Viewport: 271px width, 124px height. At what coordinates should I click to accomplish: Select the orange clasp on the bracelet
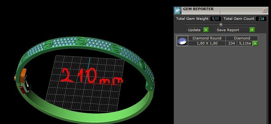23,76
